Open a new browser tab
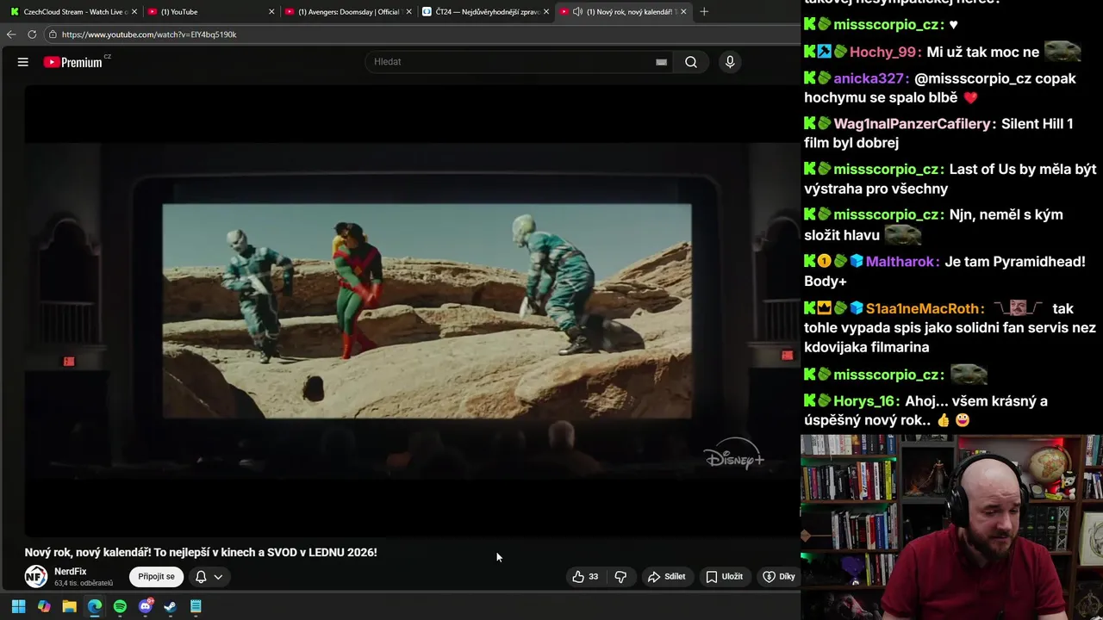The height and width of the screenshot is (620, 1103). [704, 12]
